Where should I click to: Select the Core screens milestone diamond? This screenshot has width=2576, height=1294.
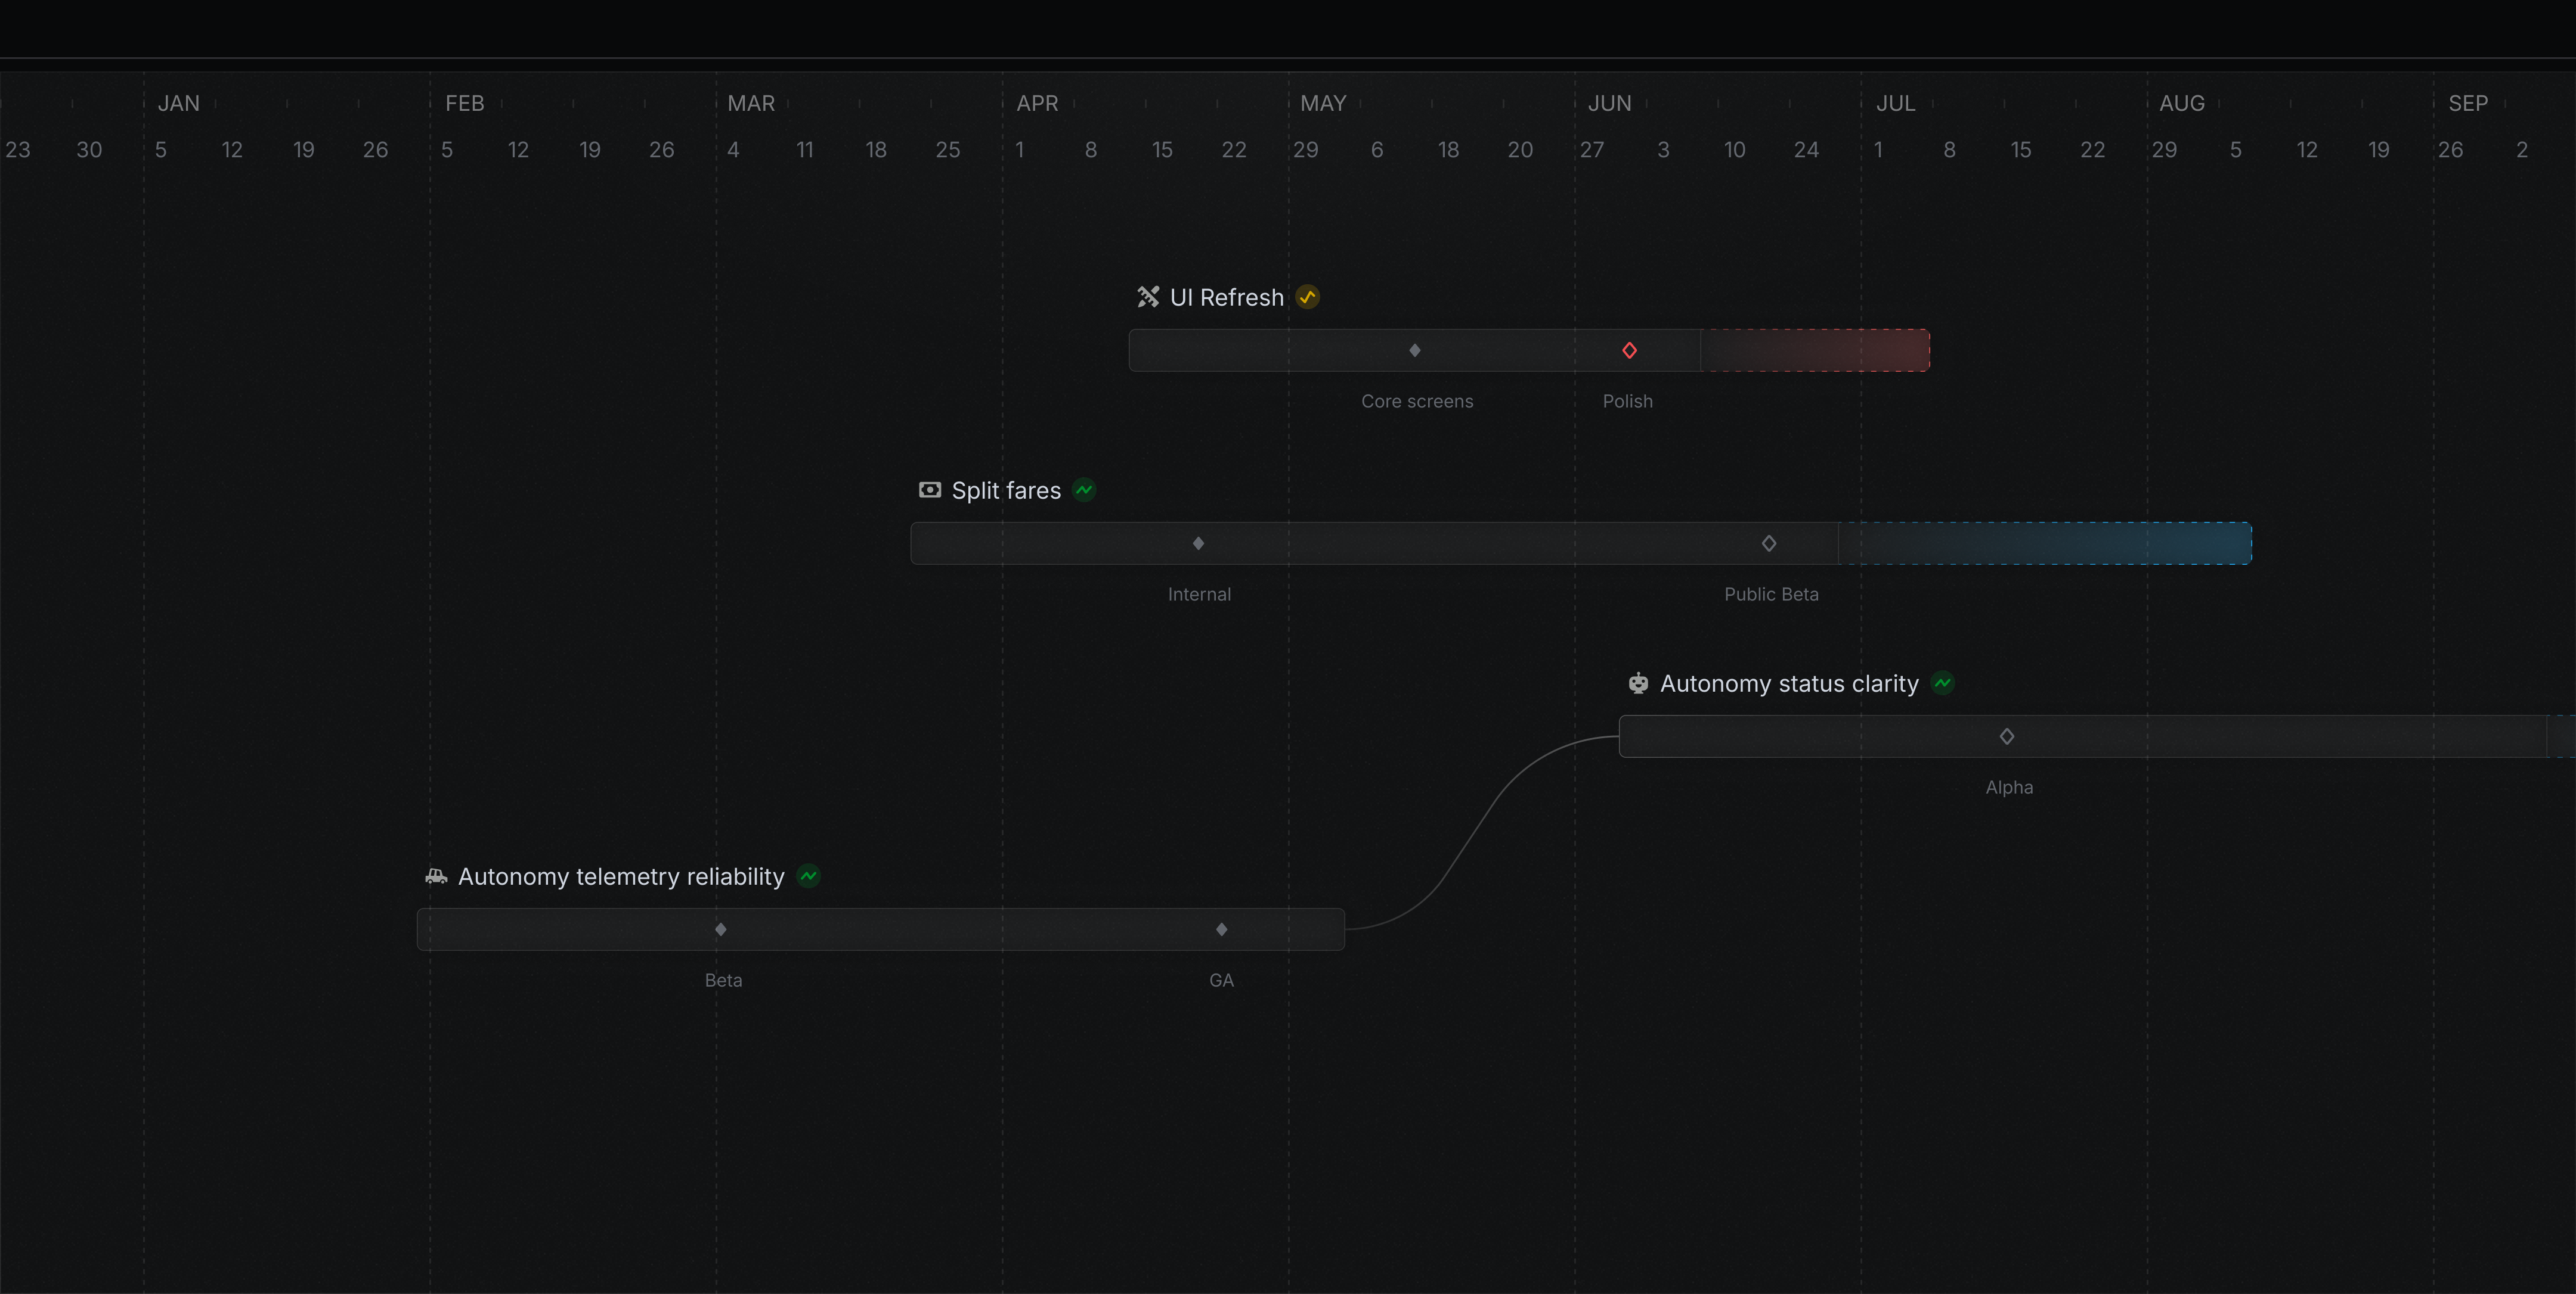[x=1415, y=351]
